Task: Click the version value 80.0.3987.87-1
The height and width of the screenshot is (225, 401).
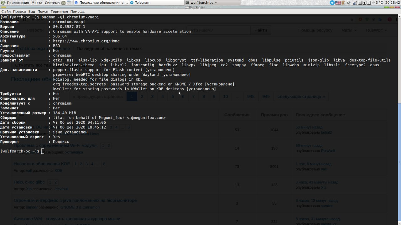Action: pos(69,27)
